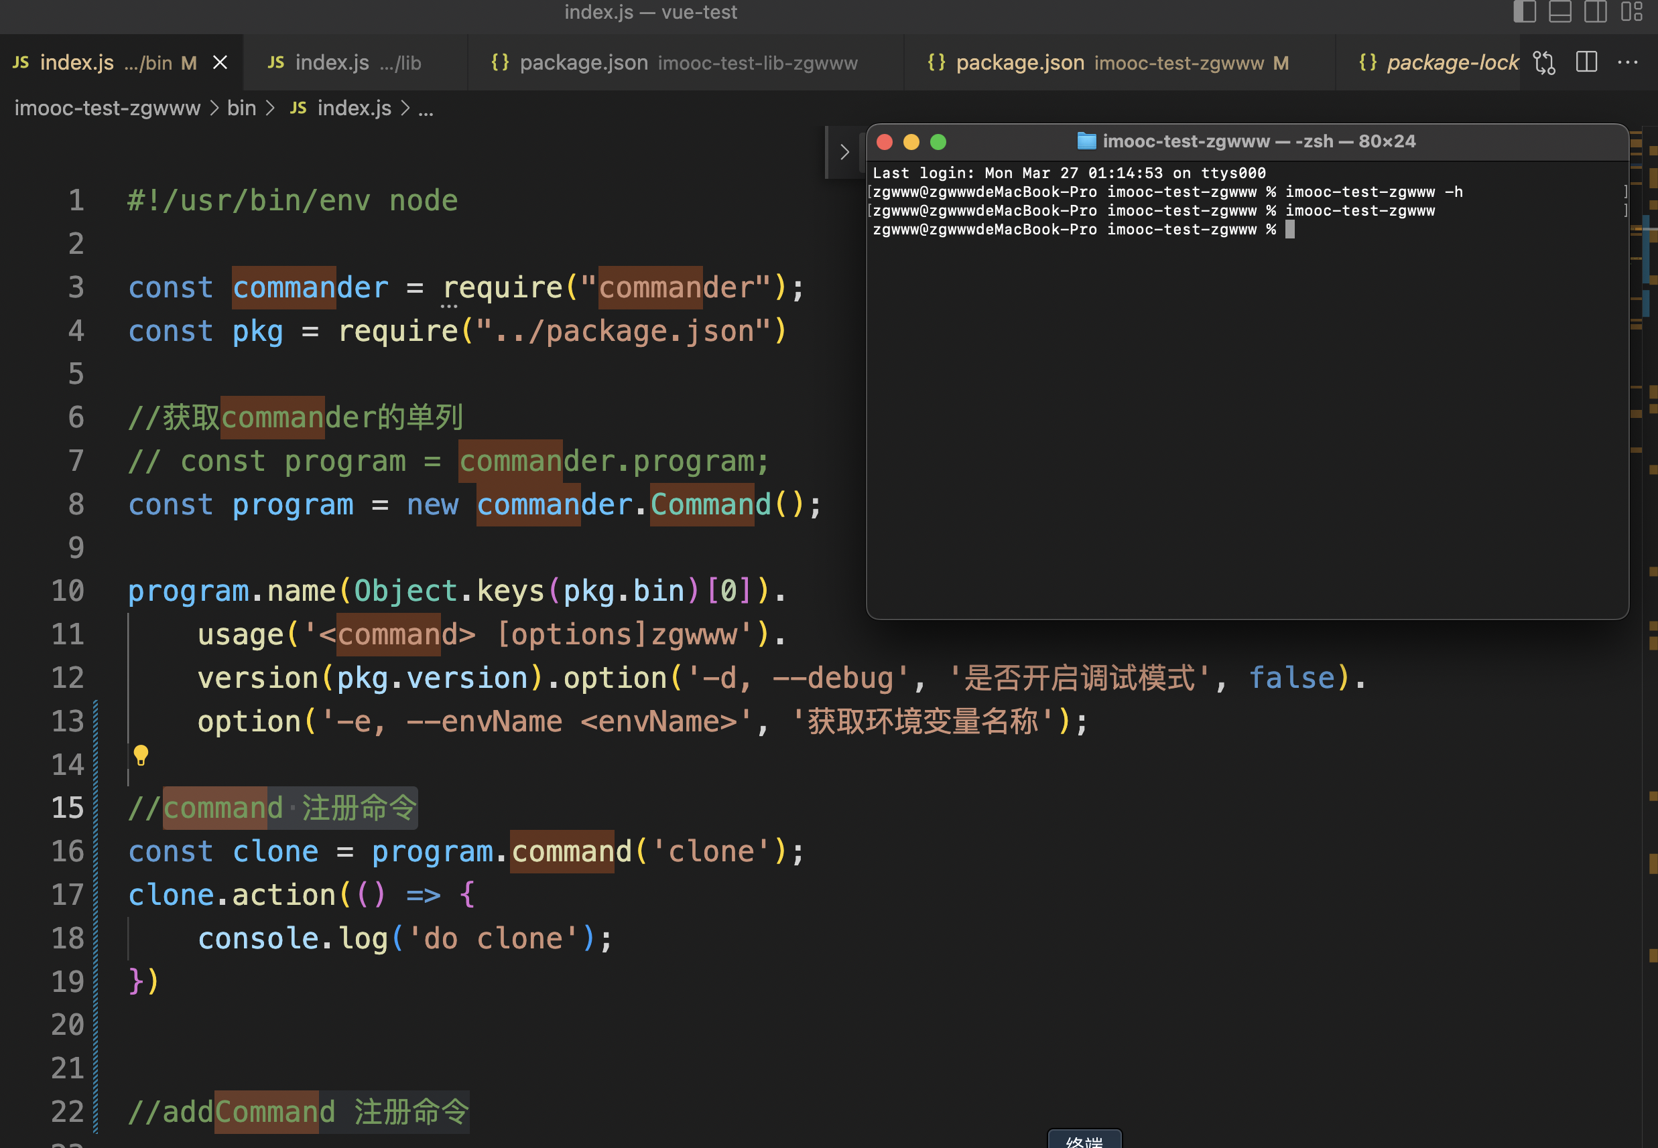Open the Customize Layout icon
Image resolution: width=1658 pixels, height=1148 pixels.
pyautogui.click(x=1631, y=12)
